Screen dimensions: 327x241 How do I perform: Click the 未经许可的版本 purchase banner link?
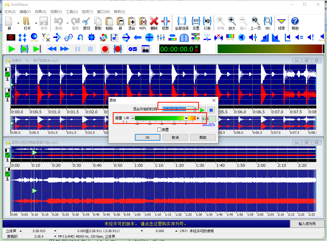click(146, 224)
